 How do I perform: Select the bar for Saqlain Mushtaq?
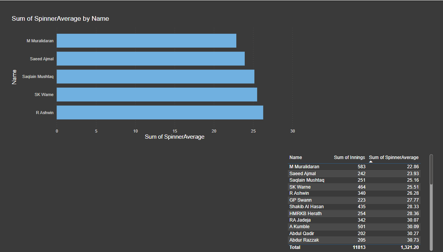point(154,76)
